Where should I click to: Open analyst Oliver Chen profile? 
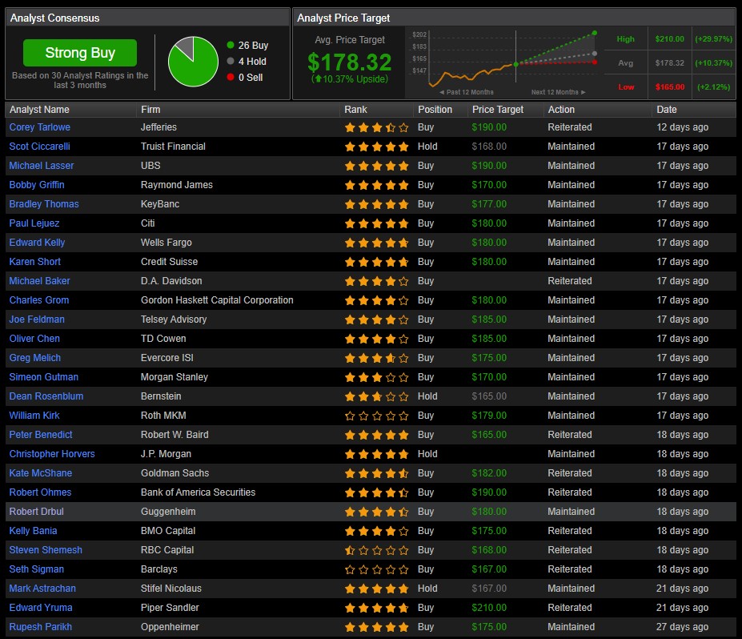pyautogui.click(x=34, y=339)
